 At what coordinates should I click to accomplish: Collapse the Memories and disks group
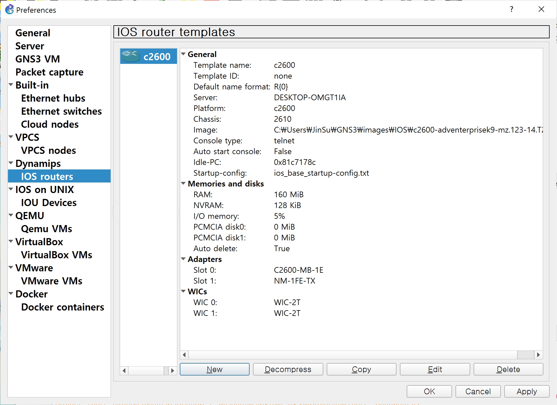tap(183, 184)
